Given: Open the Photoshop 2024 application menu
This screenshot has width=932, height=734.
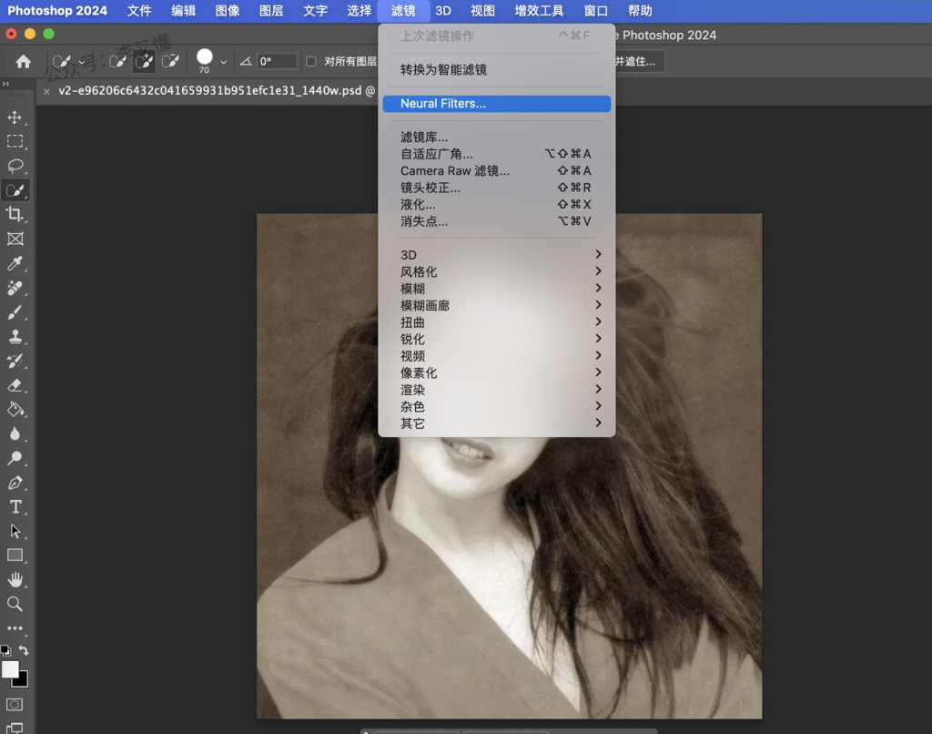Looking at the screenshot, I should coord(57,11).
